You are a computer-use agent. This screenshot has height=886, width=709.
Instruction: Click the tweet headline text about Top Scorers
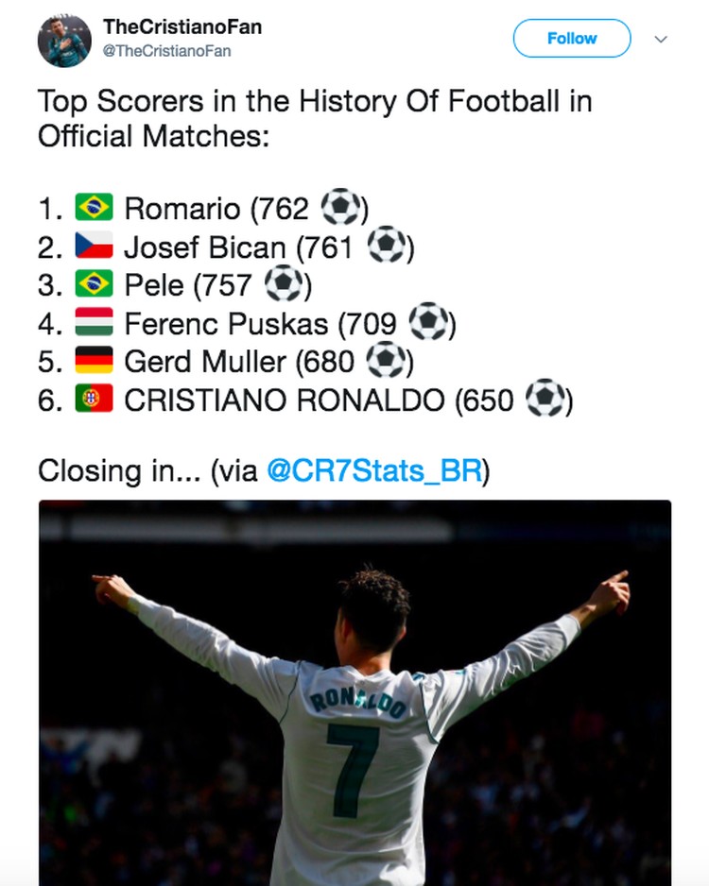315,119
